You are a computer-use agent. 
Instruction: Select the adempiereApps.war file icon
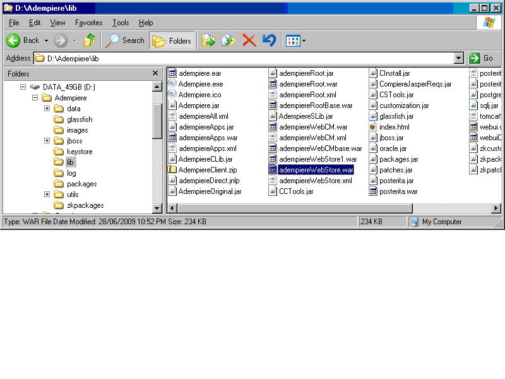pos(172,137)
